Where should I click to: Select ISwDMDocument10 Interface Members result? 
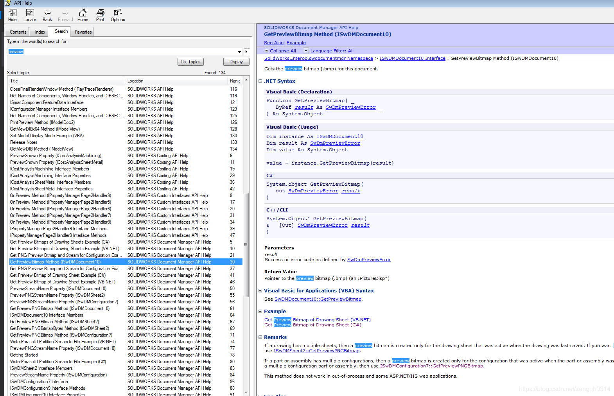click(126, 315)
